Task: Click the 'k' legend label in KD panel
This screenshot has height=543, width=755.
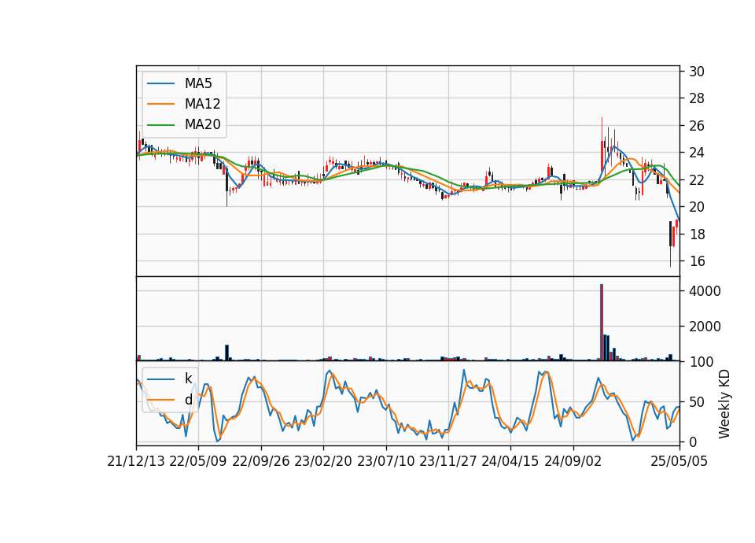Action: tap(188, 379)
